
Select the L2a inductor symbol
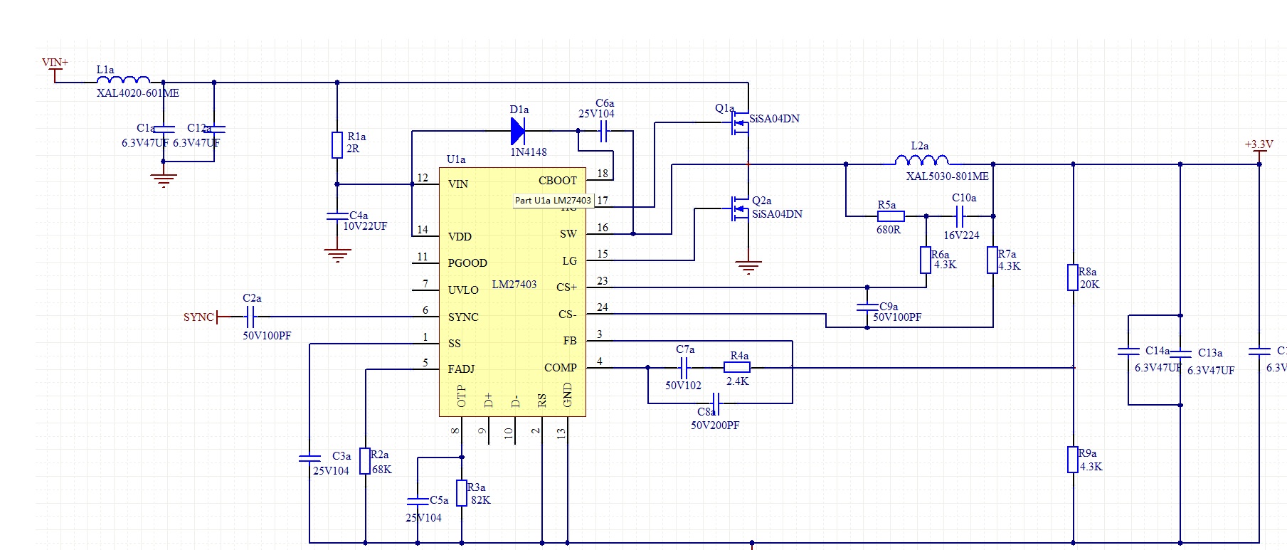pyautogui.click(x=922, y=160)
